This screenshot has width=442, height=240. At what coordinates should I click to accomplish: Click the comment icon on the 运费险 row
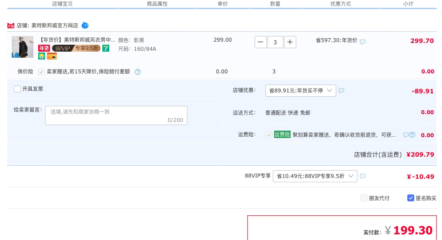[406, 135]
